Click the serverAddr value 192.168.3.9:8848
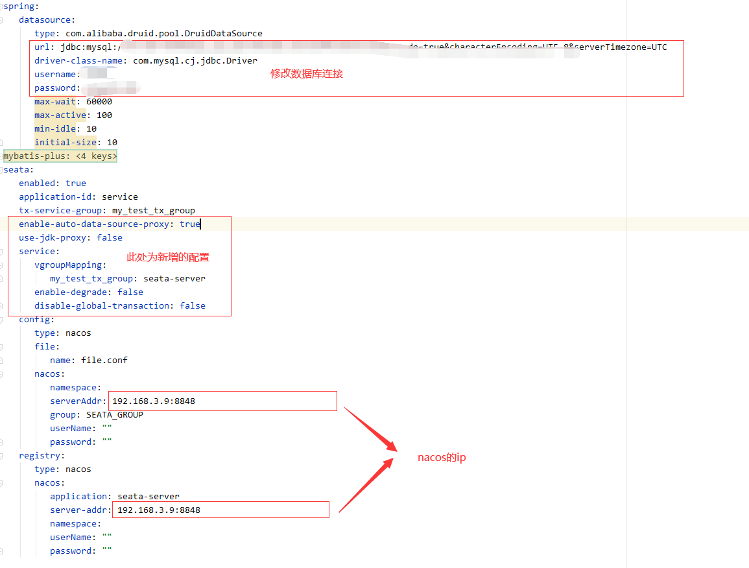Screen dimensions: 749x568 click(154, 401)
